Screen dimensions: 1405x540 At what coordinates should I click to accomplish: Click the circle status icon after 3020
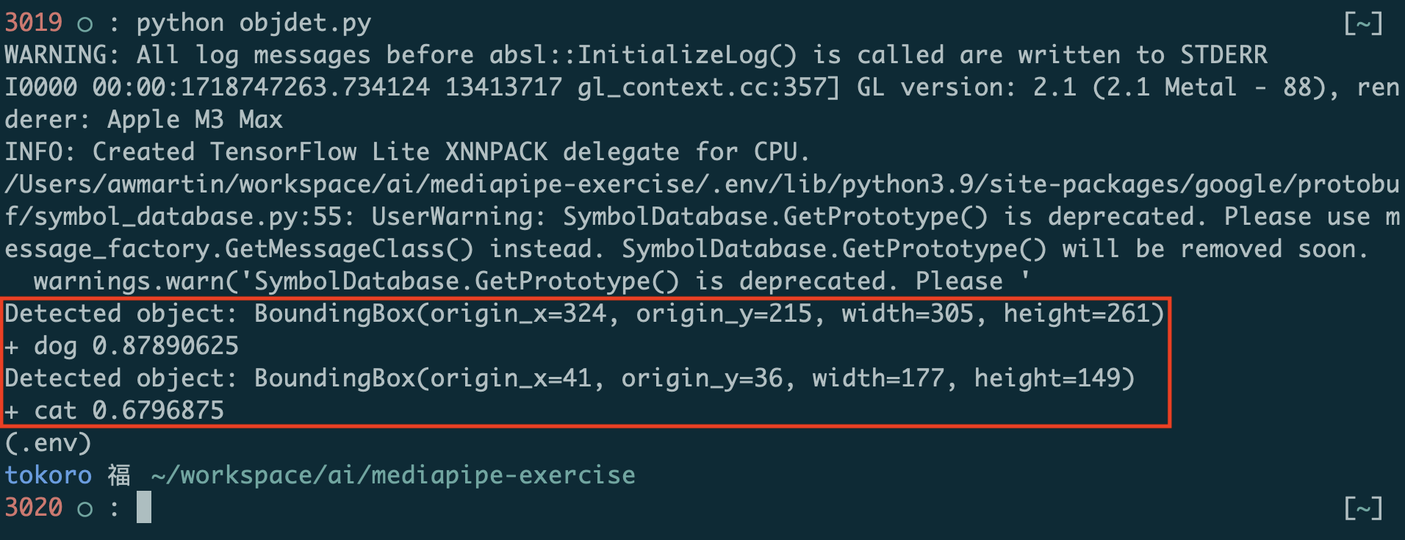pos(85,508)
